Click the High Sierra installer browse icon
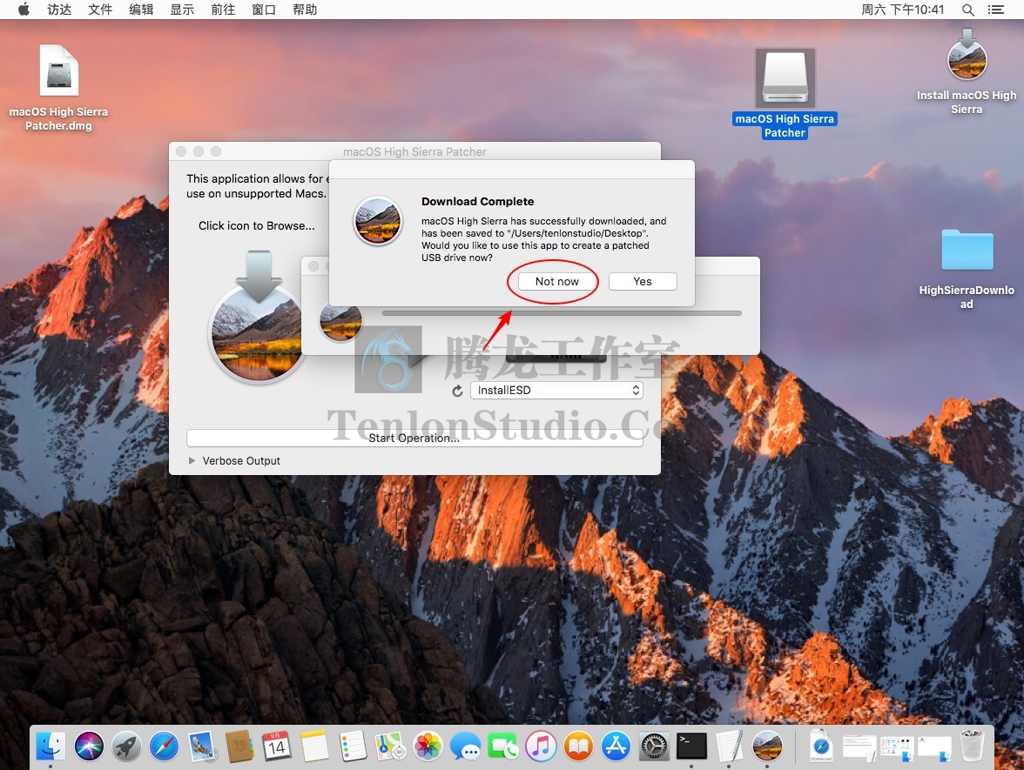 258,317
